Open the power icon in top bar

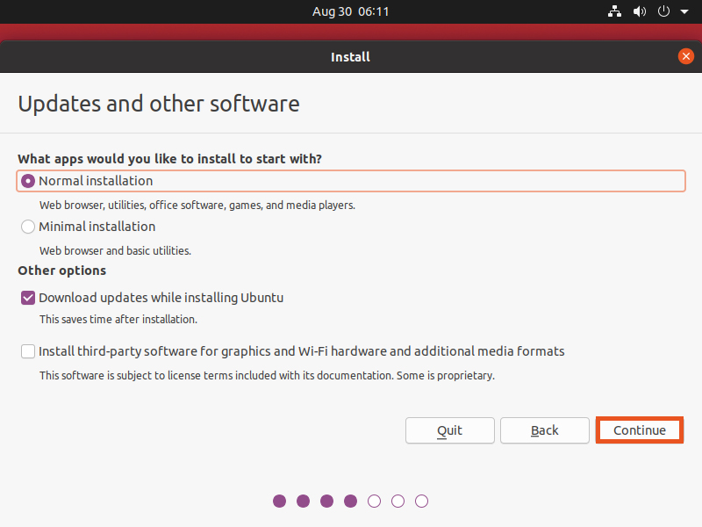pos(663,11)
